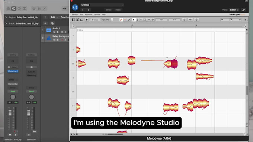Select the Main pointer tool in Melodyne
Image resolution: width=253 pixels, height=142 pixels.
[x=134, y=20]
